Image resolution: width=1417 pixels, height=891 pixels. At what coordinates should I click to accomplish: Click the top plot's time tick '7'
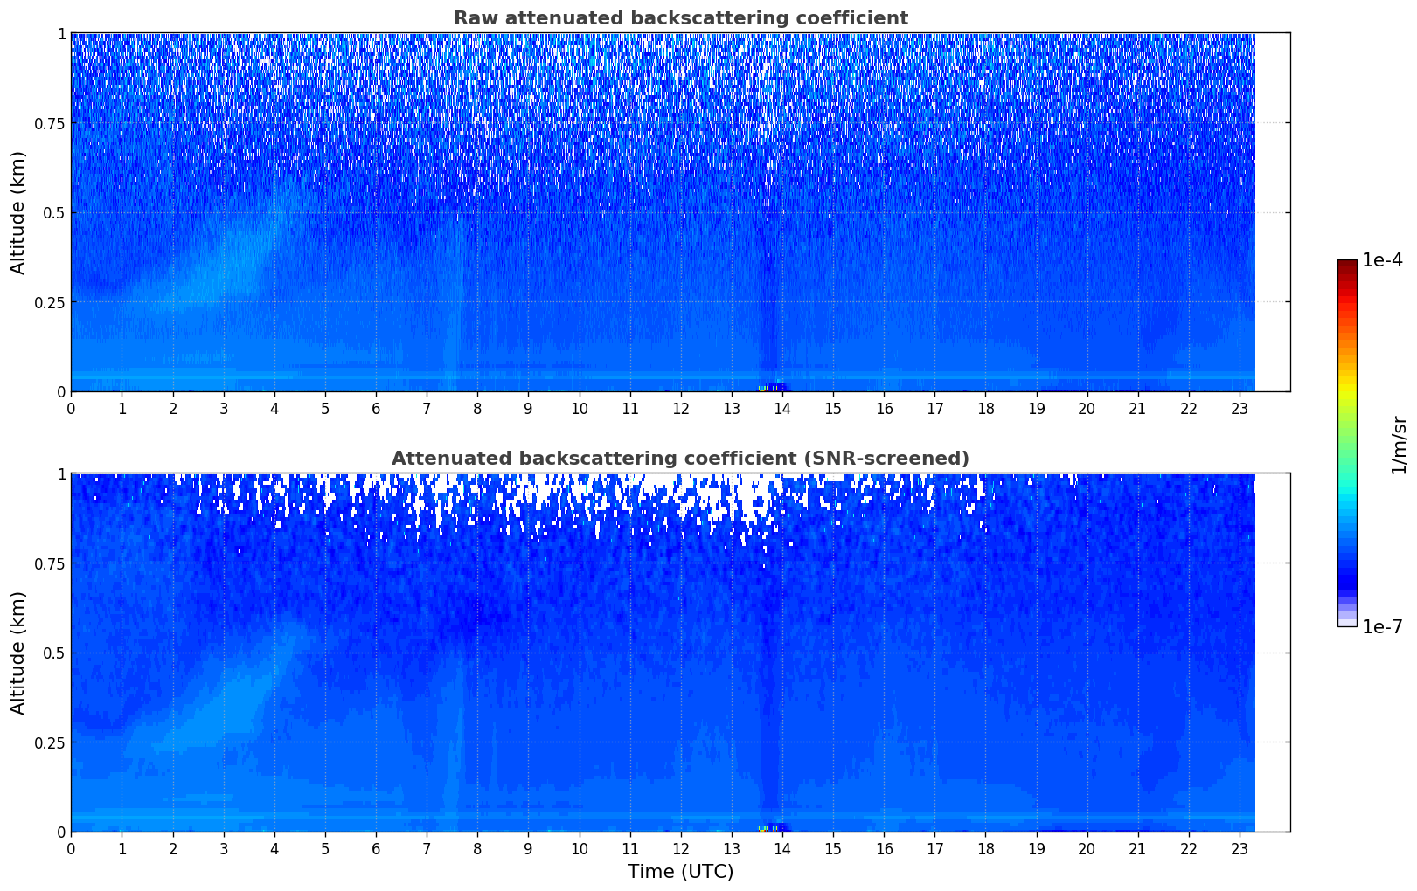click(x=427, y=408)
